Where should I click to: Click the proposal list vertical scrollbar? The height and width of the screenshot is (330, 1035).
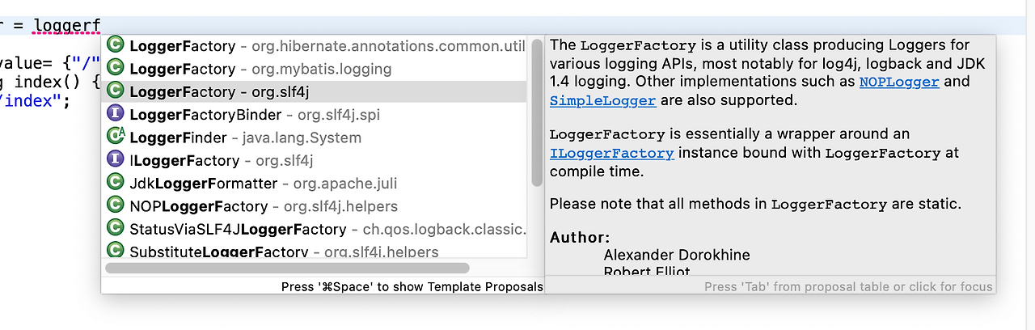(x=537, y=113)
